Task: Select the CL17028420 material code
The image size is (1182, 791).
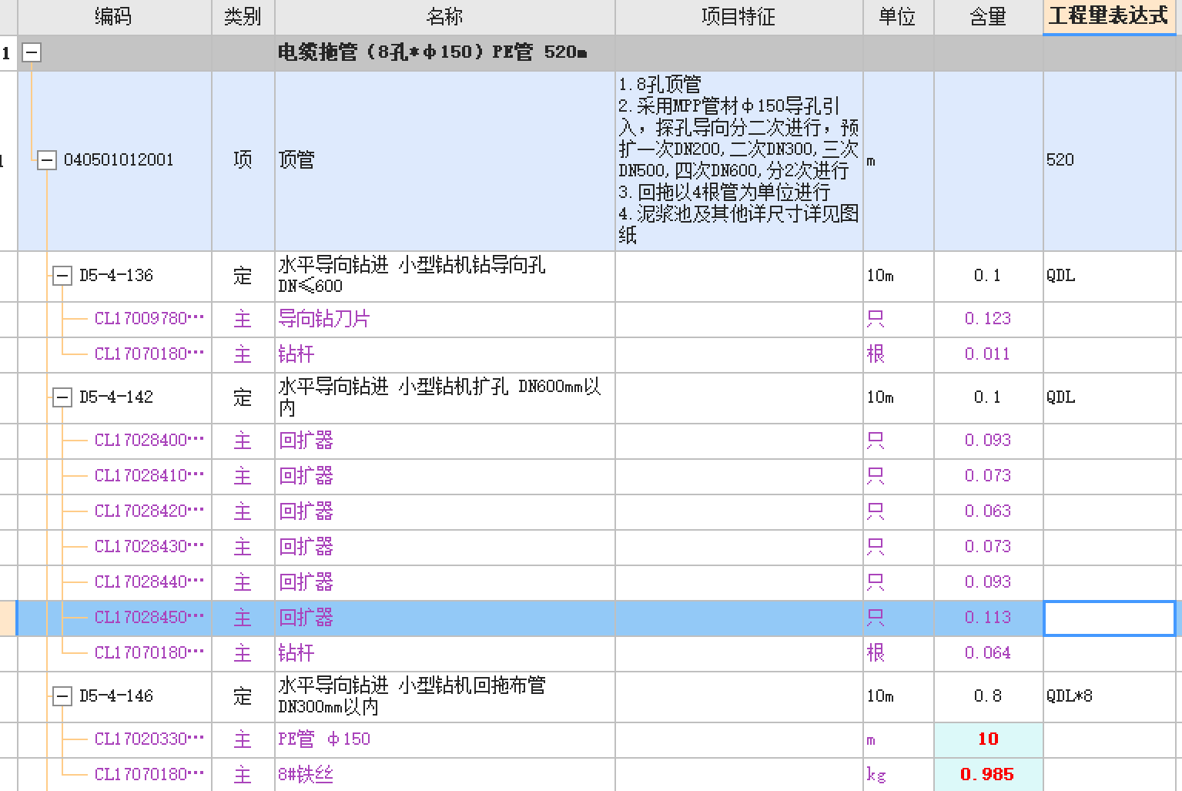Action: coord(149,511)
